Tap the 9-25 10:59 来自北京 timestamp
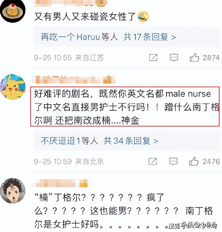Screen dimensions: 222x232 coord(69,161)
